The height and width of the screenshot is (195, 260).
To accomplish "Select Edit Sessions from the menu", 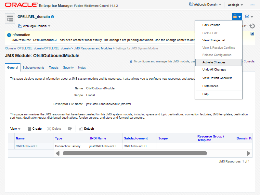I will point(211,25).
